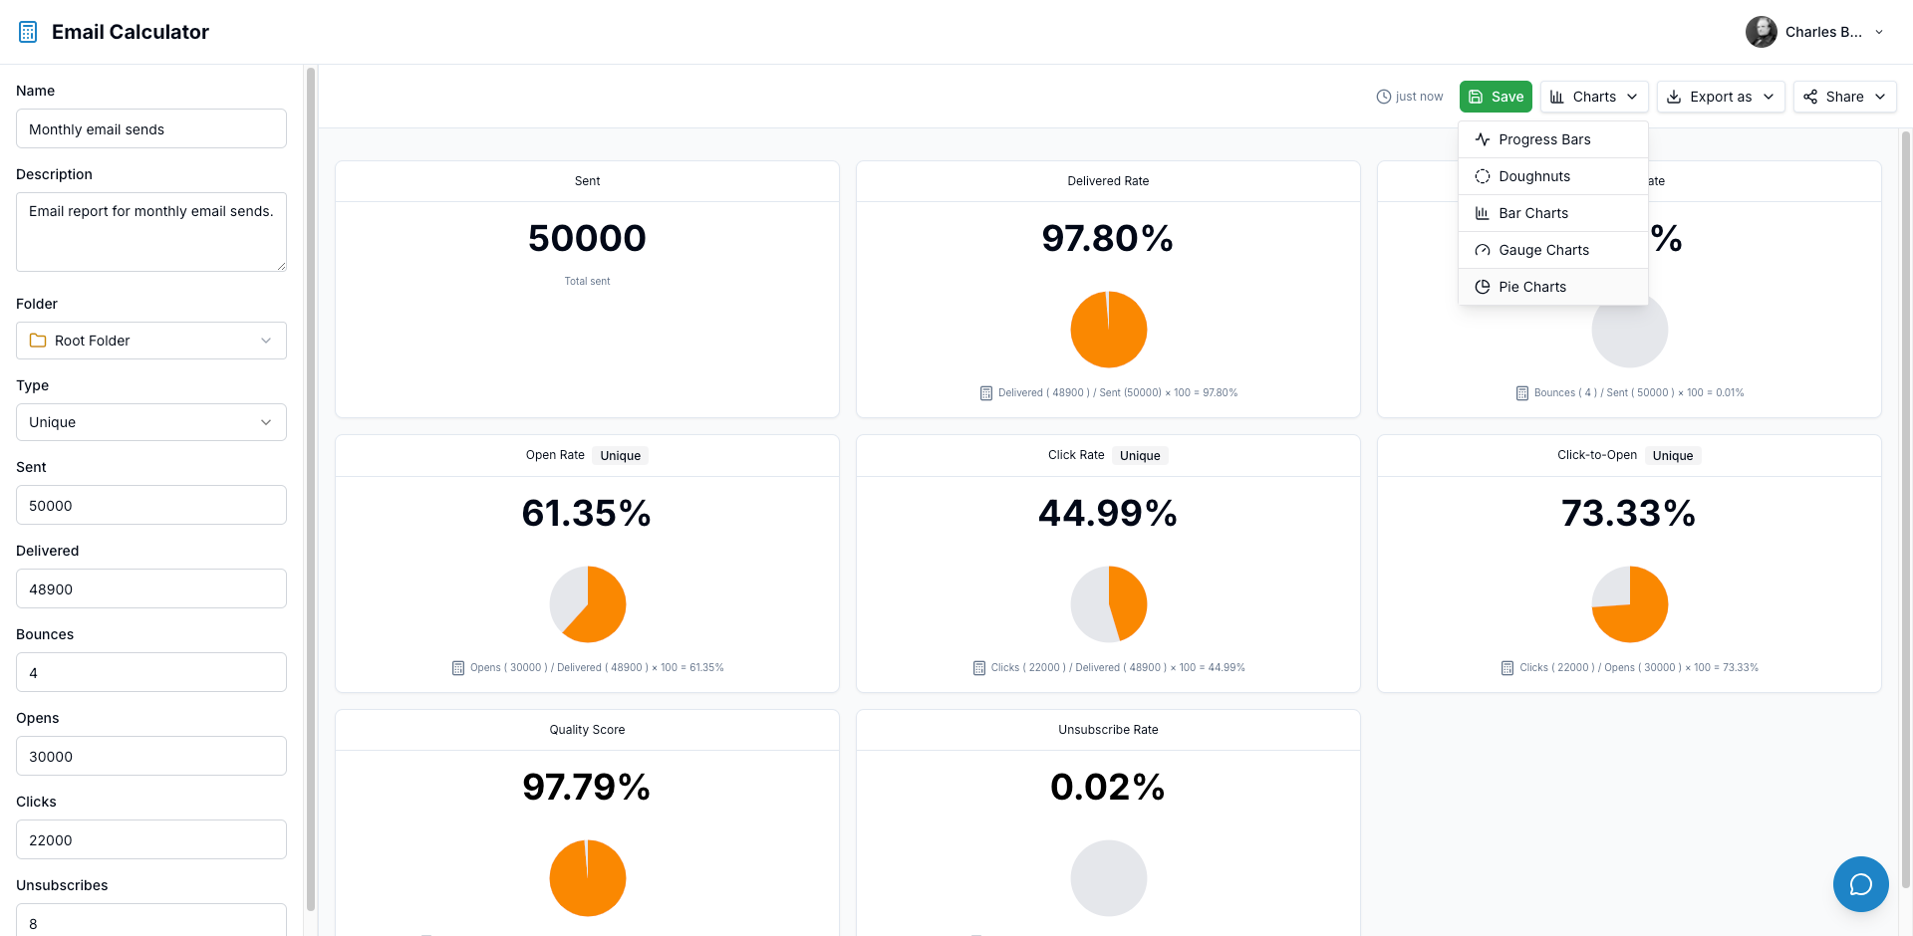Click the folder icon in the Folder field
The height and width of the screenshot is (936, 1913).
pyautogui.click(x=38, y=340)
